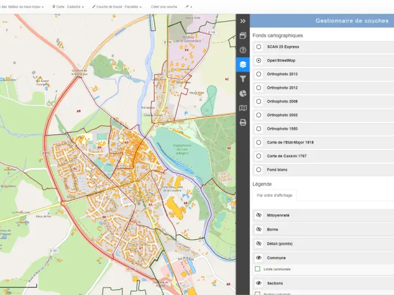This screenshot has width=394, height=295.
Task: Select Orthophoto 2008 radio button
Action: click(258, 102)
